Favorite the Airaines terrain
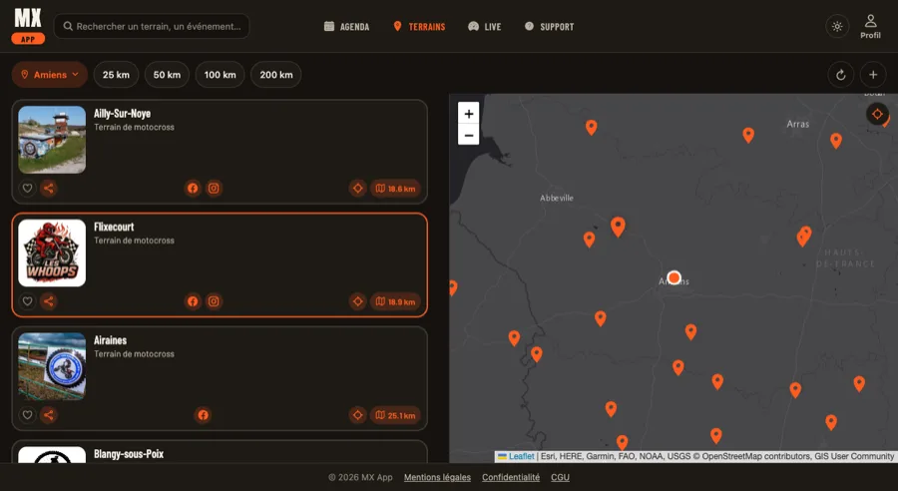 [x=27, y=415]
